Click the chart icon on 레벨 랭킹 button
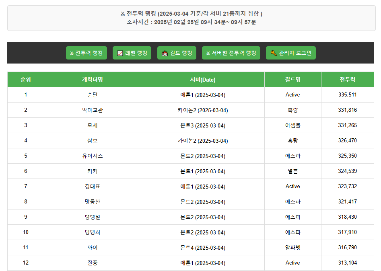 click(x=120, y=53)
